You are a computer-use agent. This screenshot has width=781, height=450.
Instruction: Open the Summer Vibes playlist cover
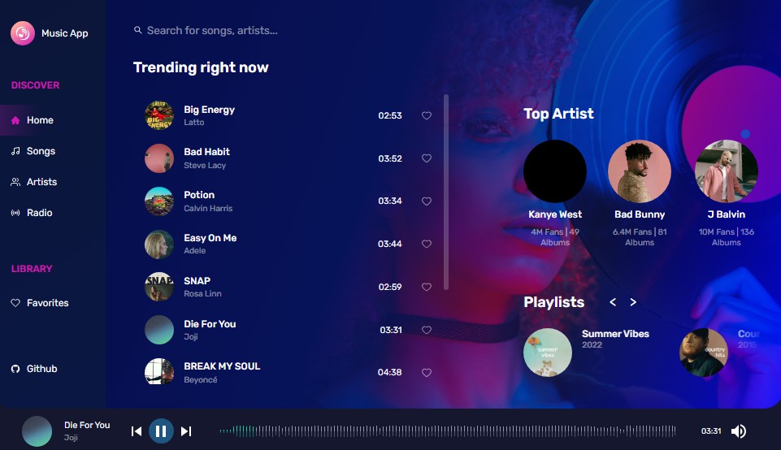click(x=548, y=353)
